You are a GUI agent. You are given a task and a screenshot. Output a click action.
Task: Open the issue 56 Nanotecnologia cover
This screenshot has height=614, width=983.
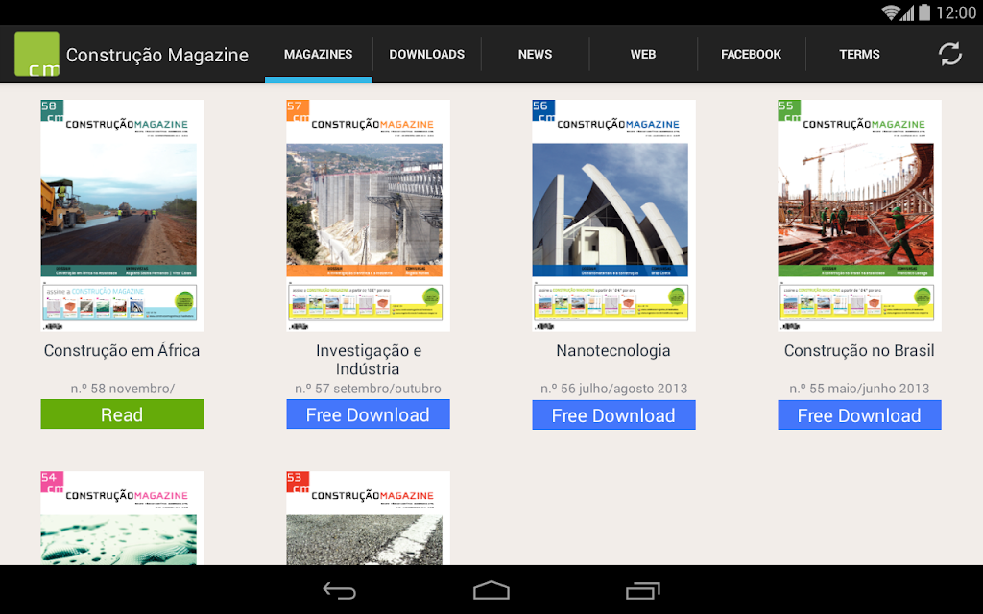click(x=613, y=216)
